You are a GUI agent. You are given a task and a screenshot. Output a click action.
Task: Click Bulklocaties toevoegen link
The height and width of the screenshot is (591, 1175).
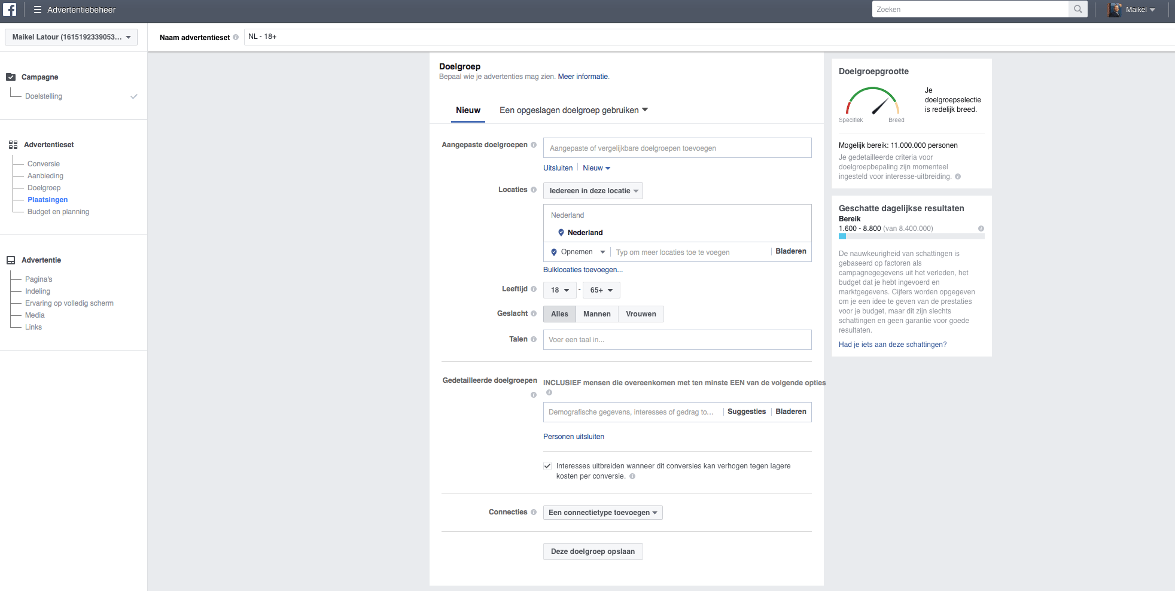click(x=583, y=270)
